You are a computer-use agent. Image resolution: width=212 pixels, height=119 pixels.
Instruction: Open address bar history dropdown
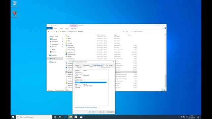click(124, 32)
